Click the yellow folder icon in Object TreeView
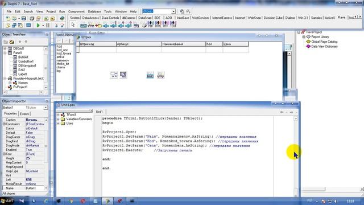 11,42
